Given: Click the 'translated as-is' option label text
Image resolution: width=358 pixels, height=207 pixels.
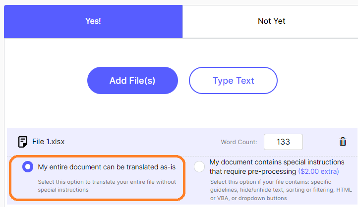Looking at the screenshot, I should click(x=107, y=167).
